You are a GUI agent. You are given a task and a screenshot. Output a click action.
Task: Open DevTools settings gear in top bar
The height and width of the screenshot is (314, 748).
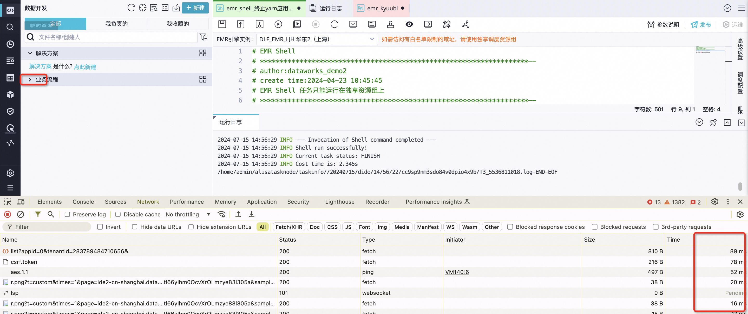[x=715, y=202]
